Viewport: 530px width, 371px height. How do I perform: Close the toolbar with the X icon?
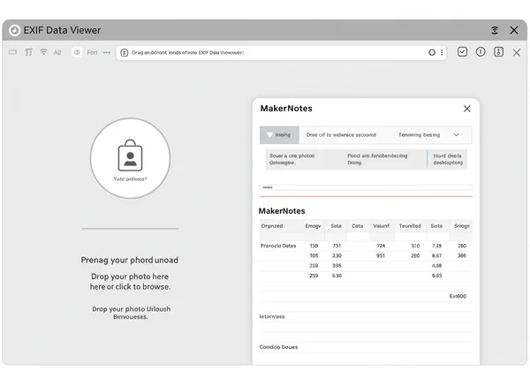tap(516, 52)
